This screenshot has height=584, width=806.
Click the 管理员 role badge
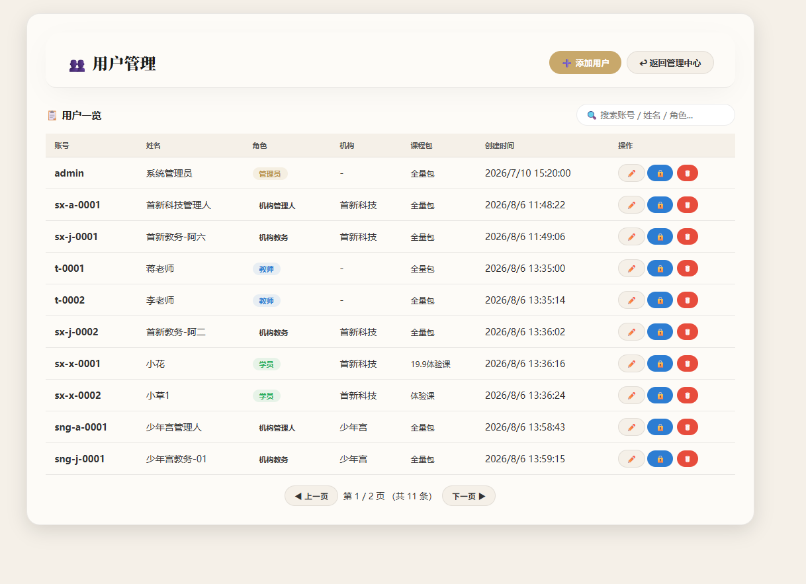pos(270,174)
